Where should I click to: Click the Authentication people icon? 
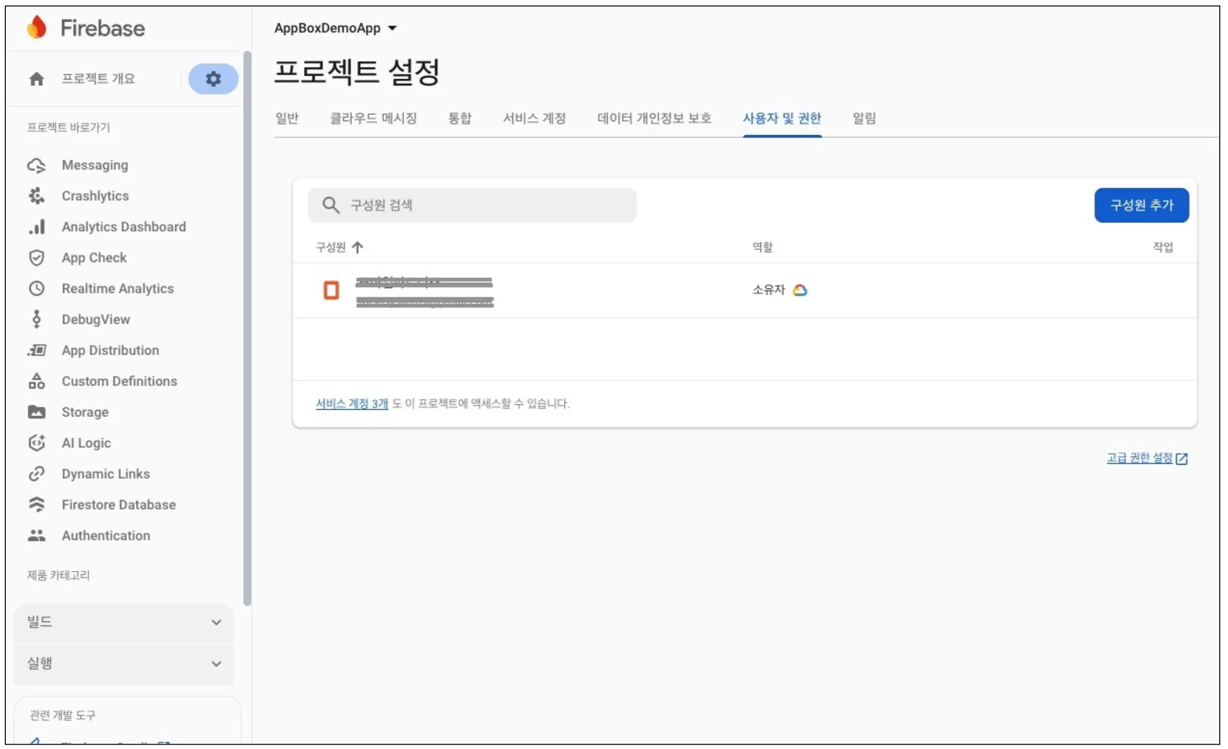point(36,536)
